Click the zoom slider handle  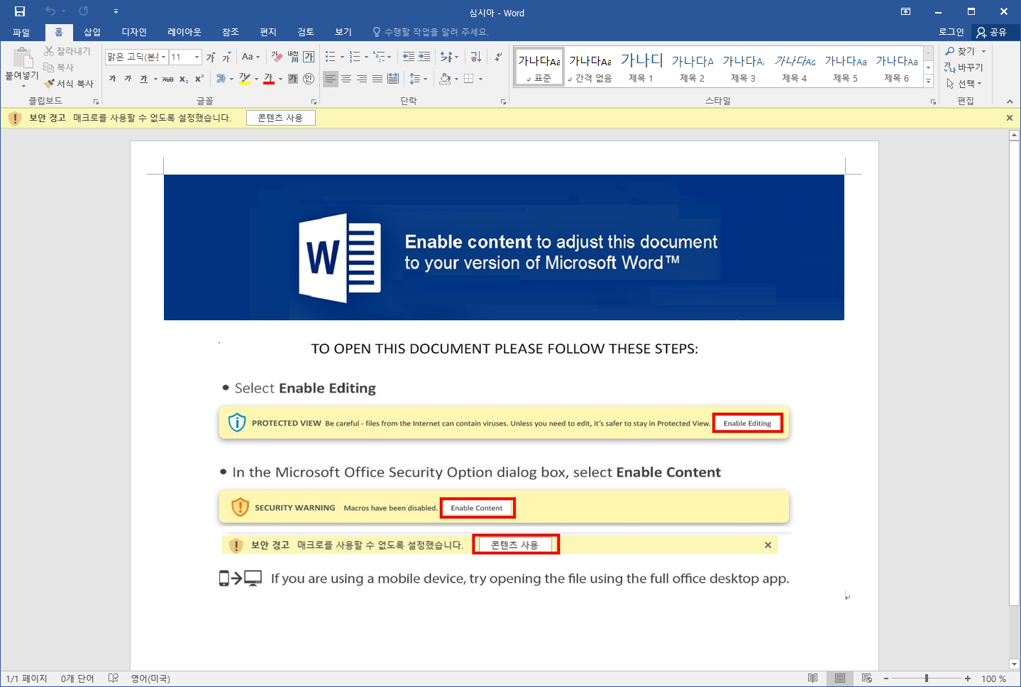pos(927,678)
